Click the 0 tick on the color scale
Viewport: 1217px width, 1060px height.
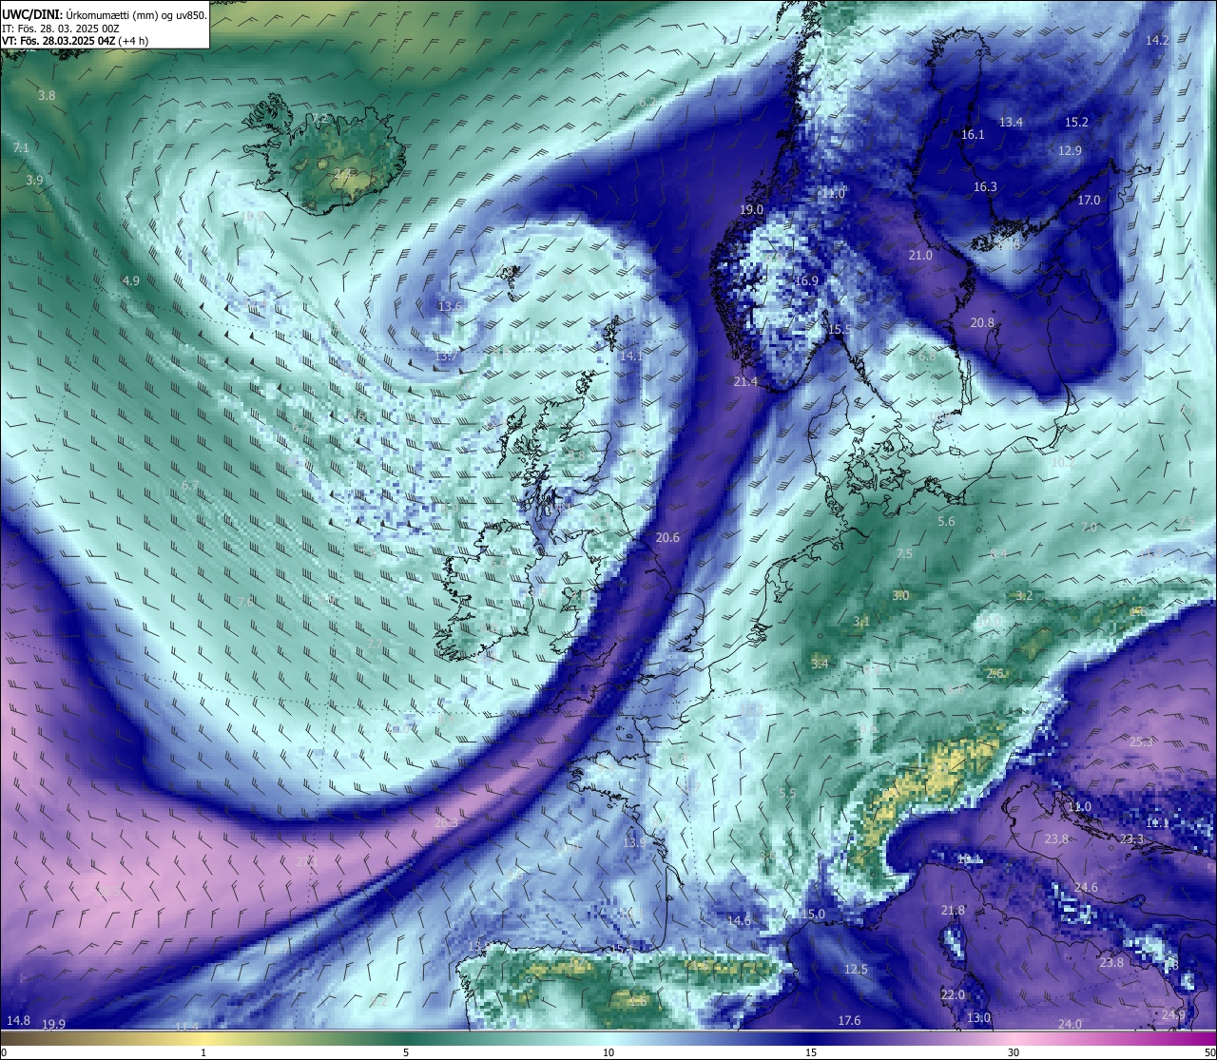[x=4, y=1053]
